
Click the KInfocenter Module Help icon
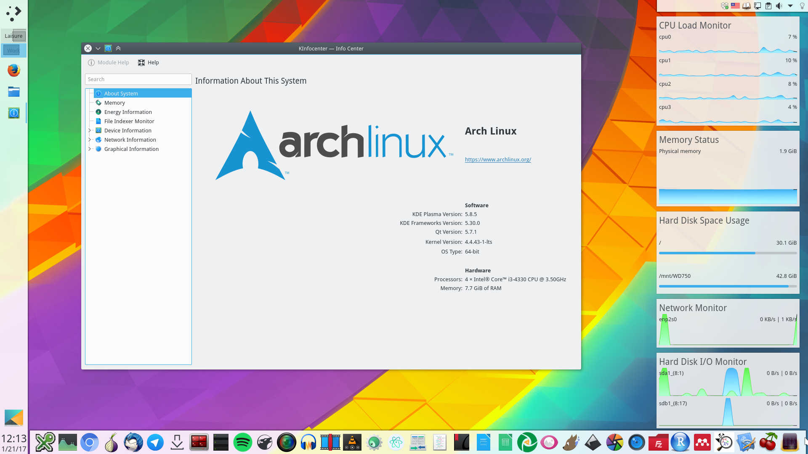coord(91,62)
